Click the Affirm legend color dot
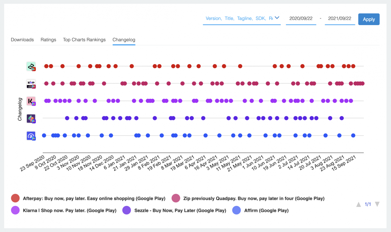Viewport: 391px width, 232px height. [x=236, y=210]
